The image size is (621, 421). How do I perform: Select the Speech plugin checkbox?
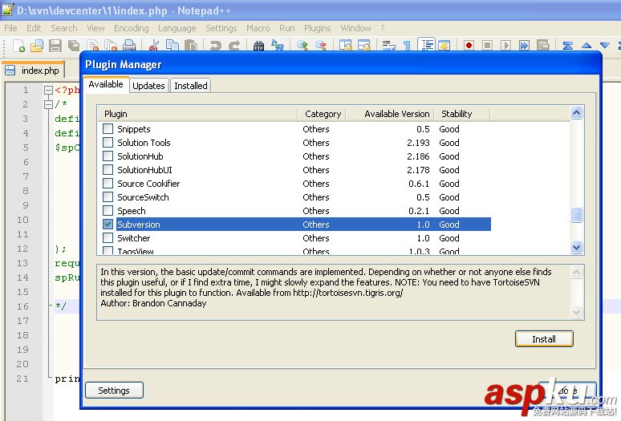(108, 210)
